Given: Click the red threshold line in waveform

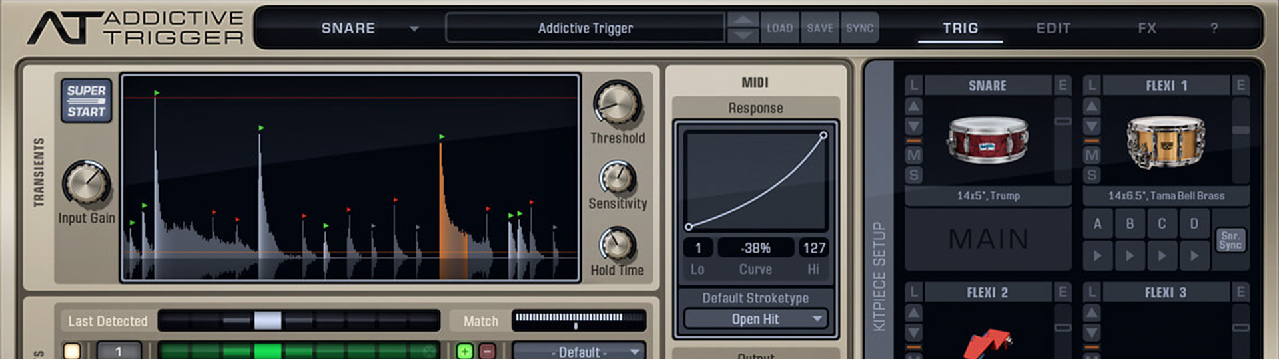Looking at the screenshot, I should [x=350, y=98].
